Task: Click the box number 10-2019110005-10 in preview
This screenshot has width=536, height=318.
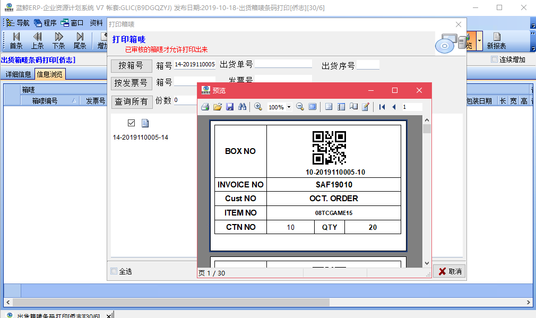Action: coord(335,172)
